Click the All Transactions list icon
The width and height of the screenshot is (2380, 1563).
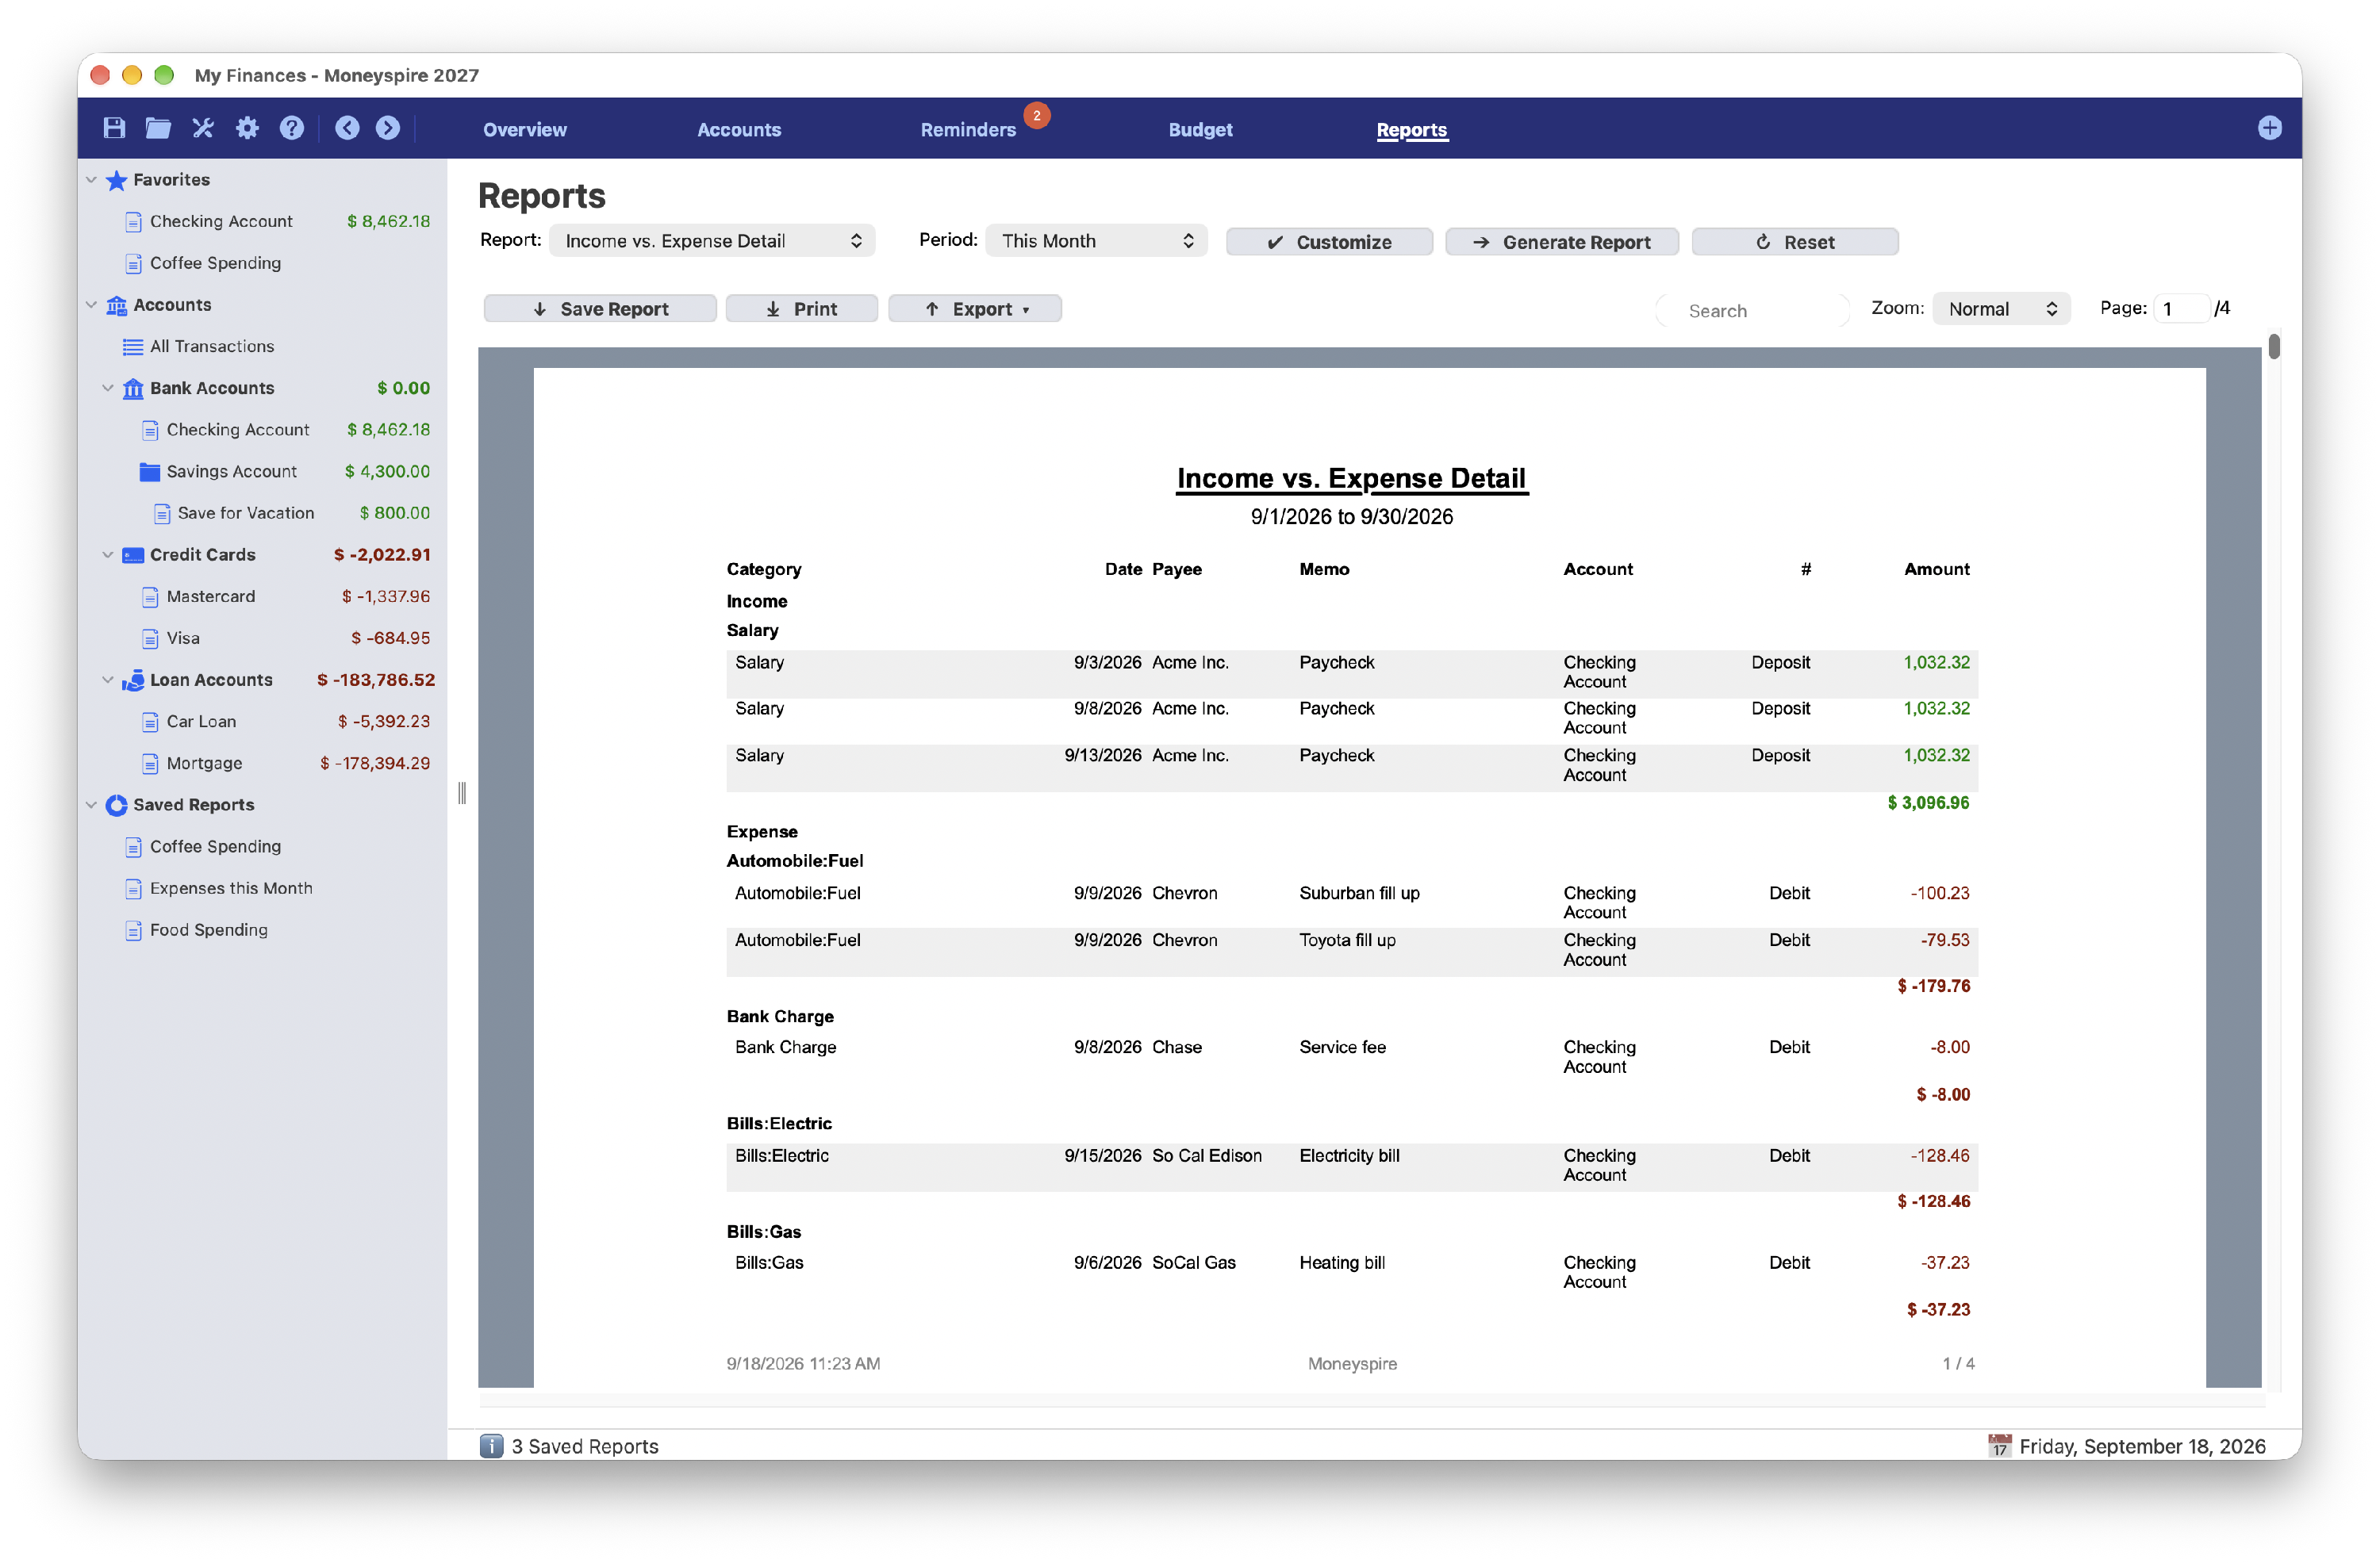point(132,347)
